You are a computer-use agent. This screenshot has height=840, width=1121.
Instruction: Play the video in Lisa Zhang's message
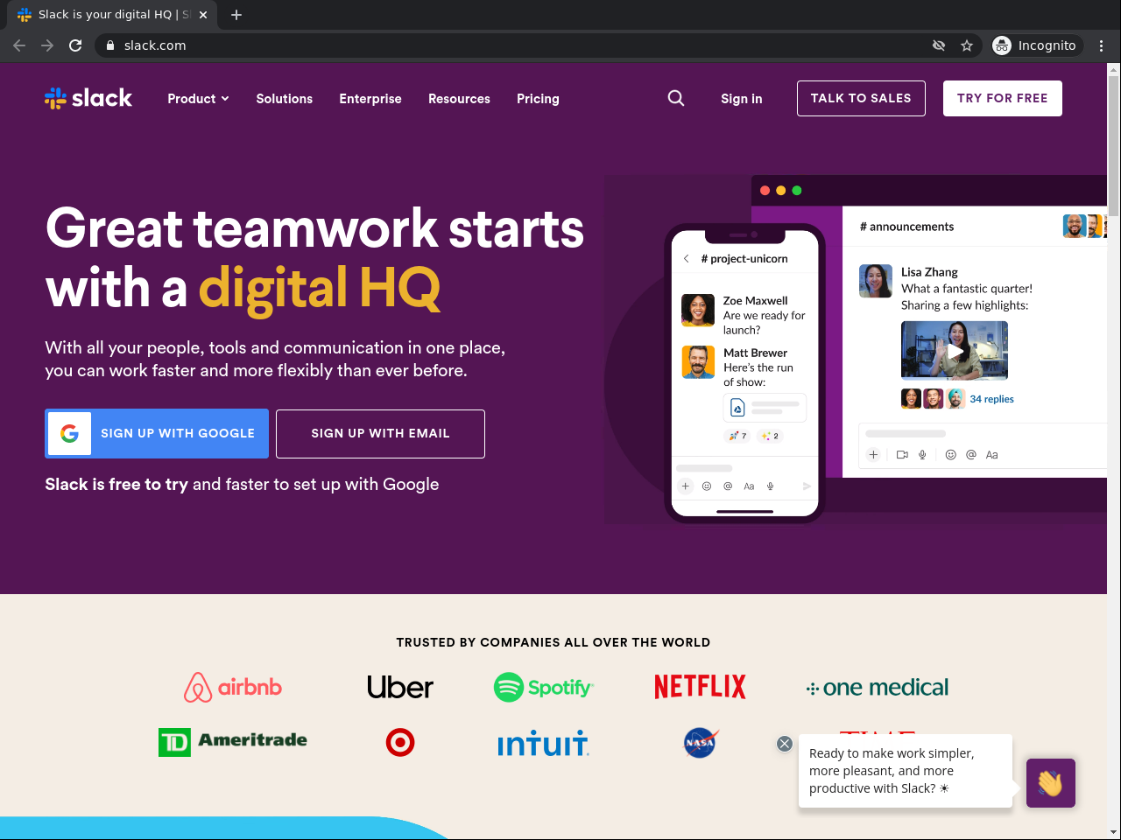tap(955, 350)
